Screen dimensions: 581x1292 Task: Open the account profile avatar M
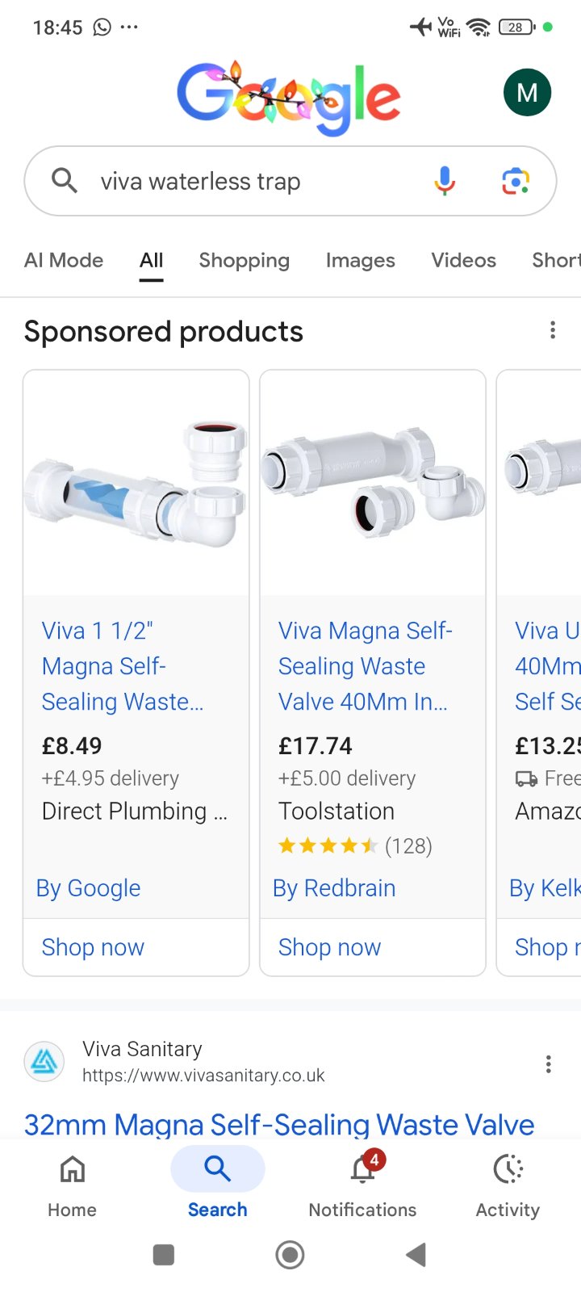click(527, 93)
